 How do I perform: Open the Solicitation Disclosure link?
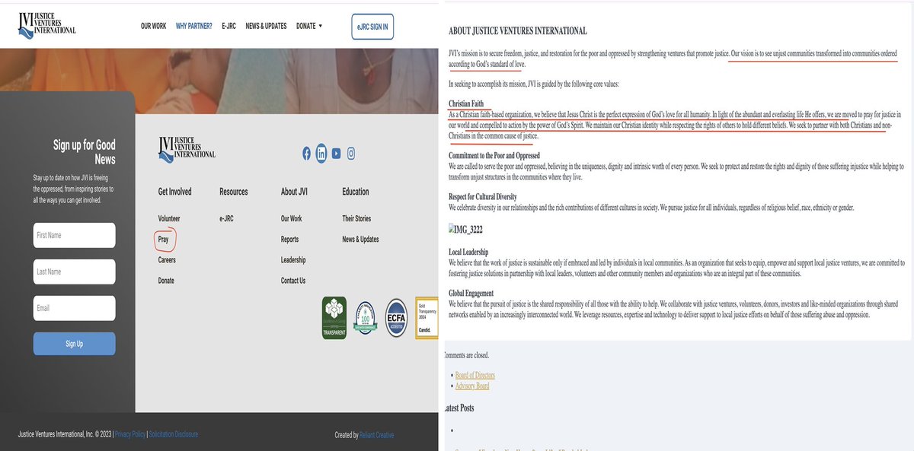click(174, 435)
